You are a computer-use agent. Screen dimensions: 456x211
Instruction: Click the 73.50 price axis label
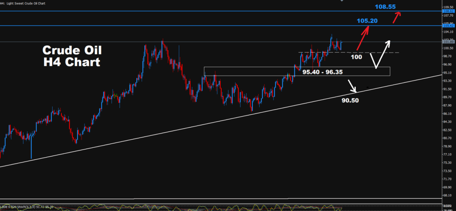448,171
